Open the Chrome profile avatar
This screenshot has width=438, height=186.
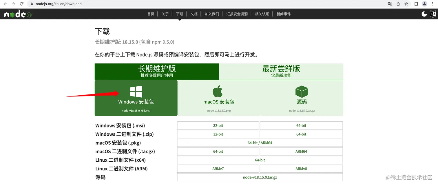coord(425,4)
